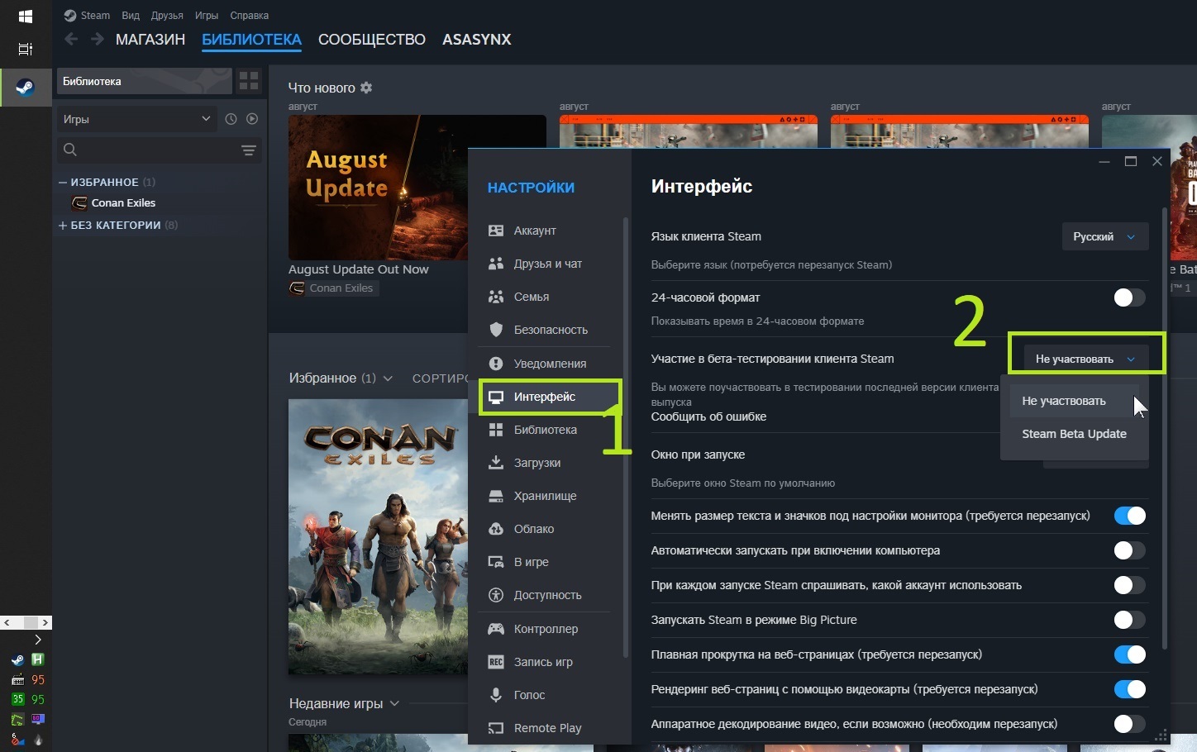The image size is (1197, 752).
Task: Click the Библиотека home button
Action: [145, 81]
